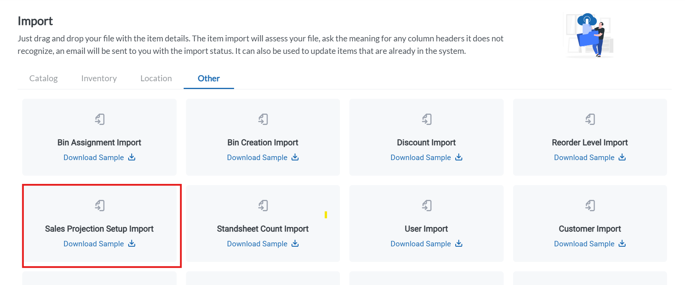This screenshot has height=285, width=685.
Task: Click download arrow icon for Reorder Level sample
Action: (x=622, y=157)
